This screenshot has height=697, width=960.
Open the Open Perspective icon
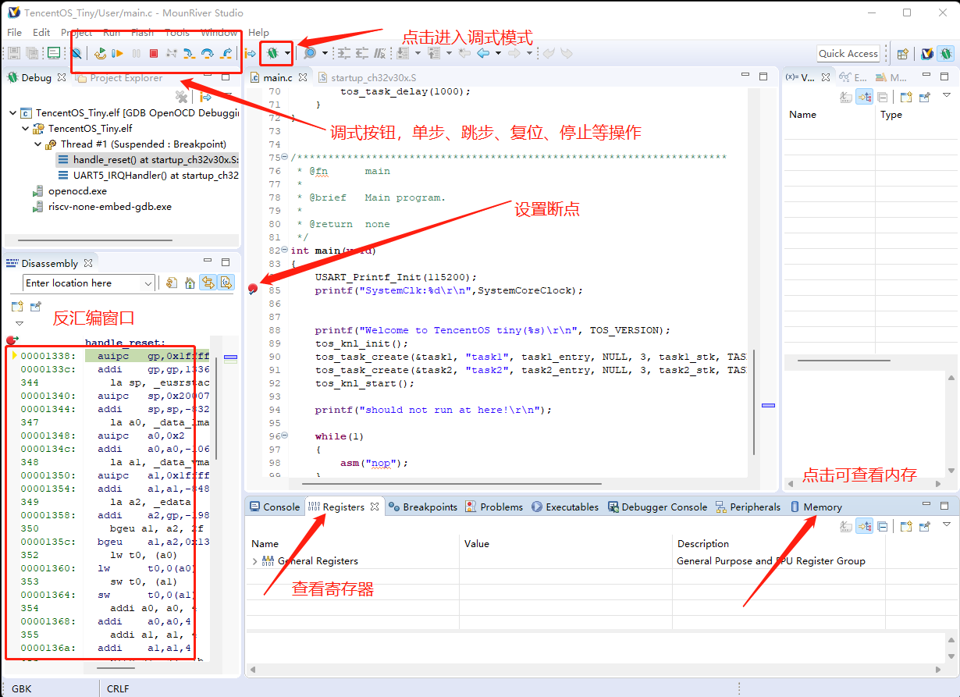point(902,54)
